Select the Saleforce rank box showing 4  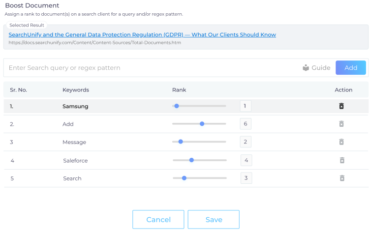point(246,160)
